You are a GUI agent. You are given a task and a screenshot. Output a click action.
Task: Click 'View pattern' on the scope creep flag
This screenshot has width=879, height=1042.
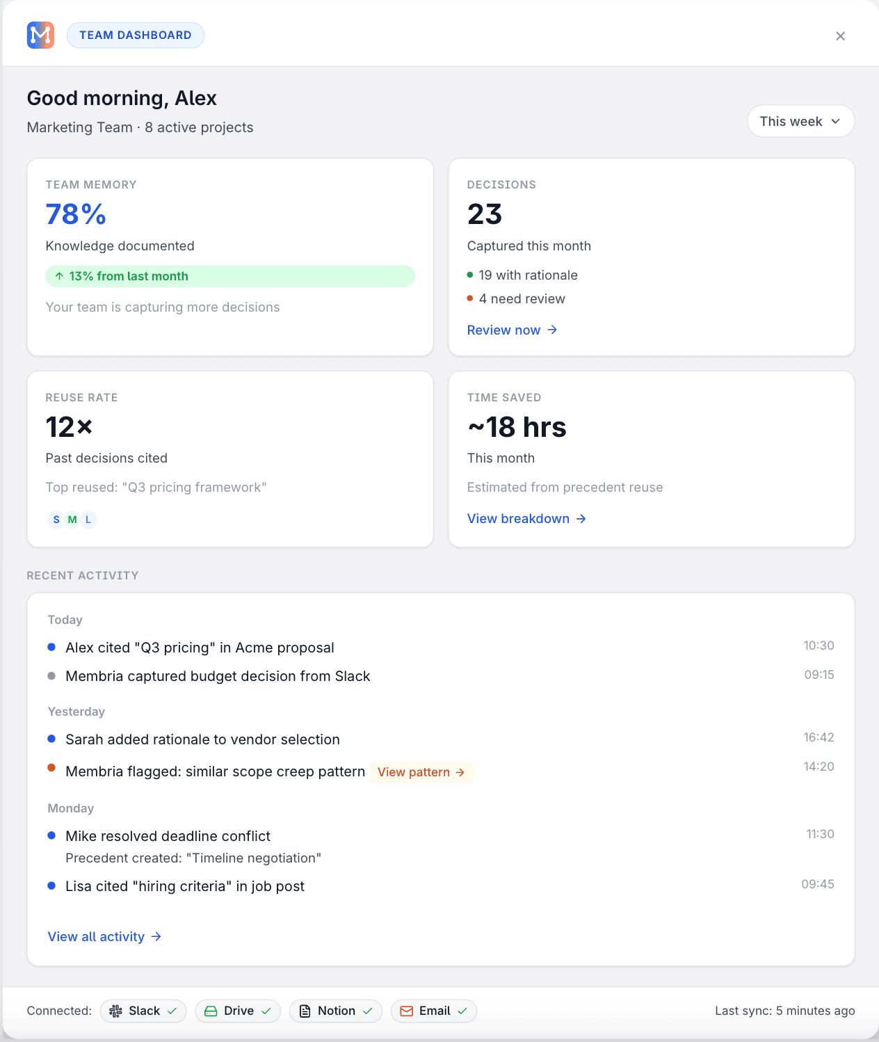[421, 772]
